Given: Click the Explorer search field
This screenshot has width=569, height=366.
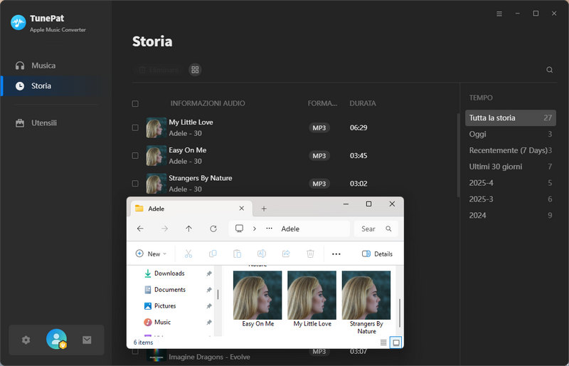Looking at the screenshot, I should [x=376, y=229].
